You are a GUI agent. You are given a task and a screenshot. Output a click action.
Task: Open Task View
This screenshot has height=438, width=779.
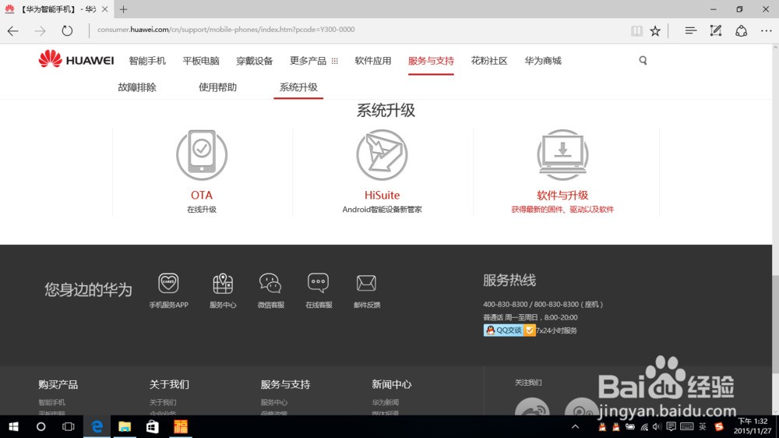(68, 426)
